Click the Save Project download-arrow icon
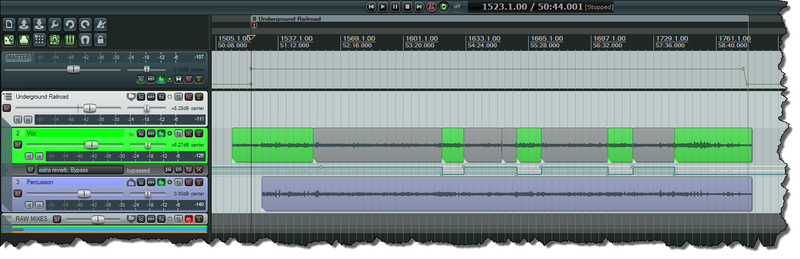This screenshot has height=259, width=800. (40, 24)
